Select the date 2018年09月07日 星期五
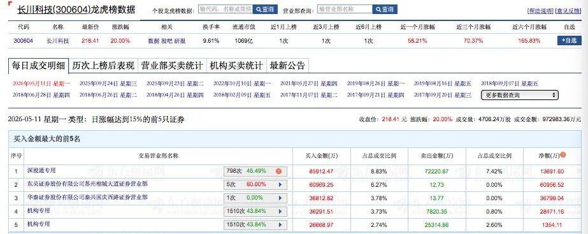The width and height of the screenshot is (588, 234). [x=510, y=84]
